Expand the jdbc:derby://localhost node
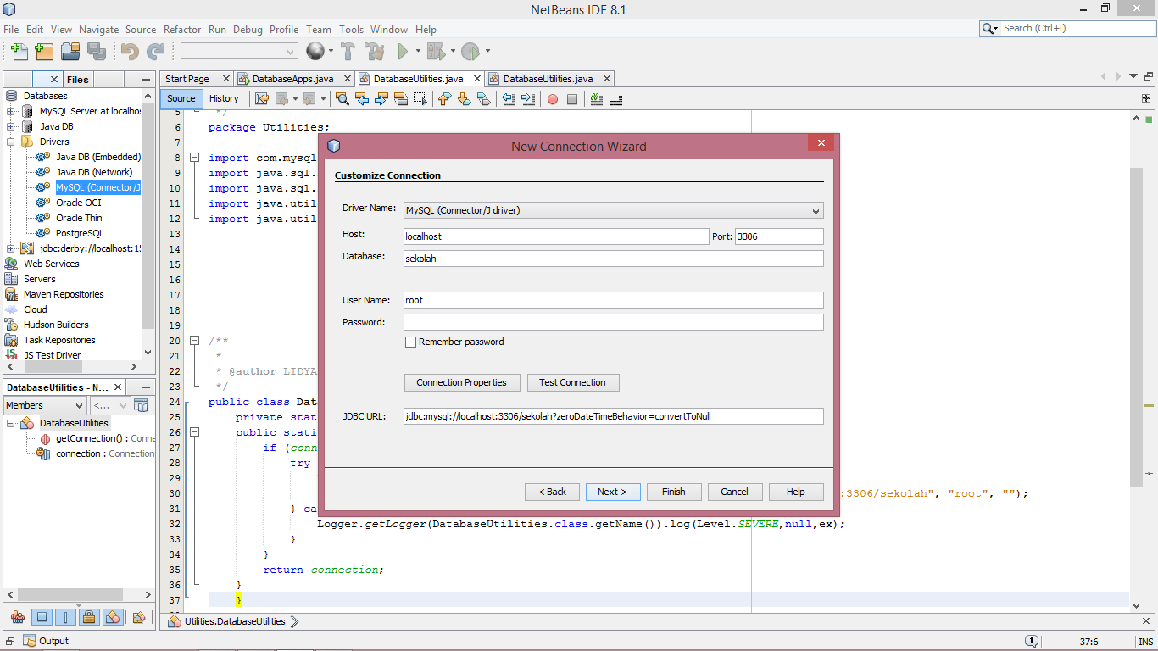Viewport: 1158px width, 651px height. [11, 249]
